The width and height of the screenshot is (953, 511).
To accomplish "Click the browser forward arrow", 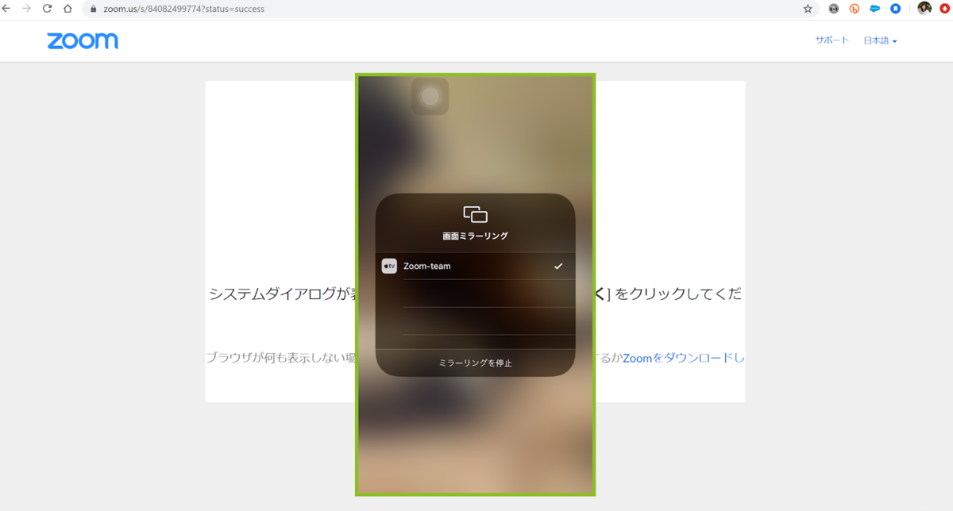I will point(27,9).
